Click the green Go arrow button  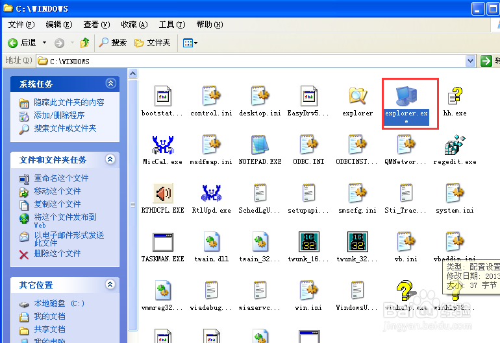click(486, 61)
